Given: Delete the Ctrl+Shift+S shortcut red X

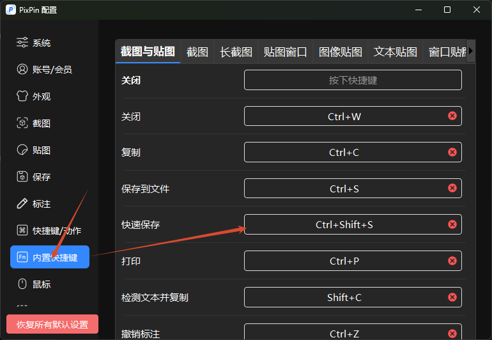Looking at the screenshot, I should [452, 224].
